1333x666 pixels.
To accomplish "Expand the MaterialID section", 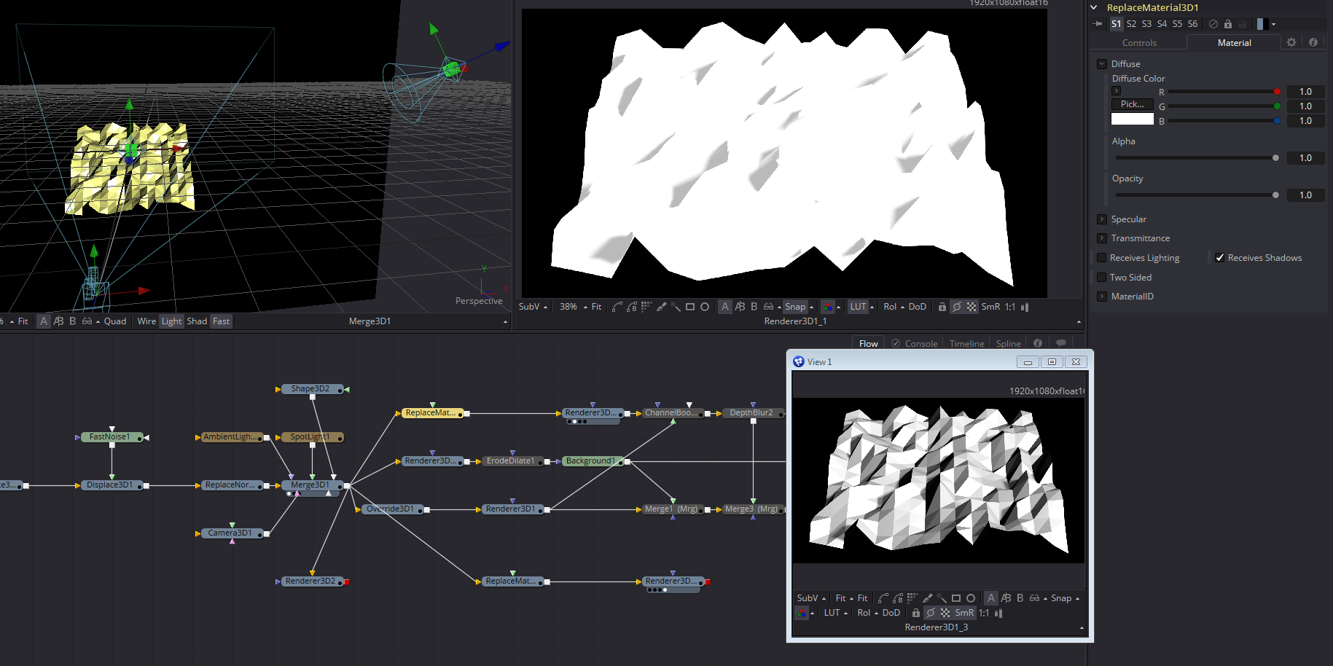I will (x=1102, y=297).
